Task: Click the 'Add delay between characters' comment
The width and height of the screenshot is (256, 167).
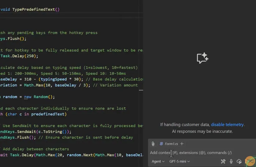Action: pyautogui.click(x=35, y=149)
